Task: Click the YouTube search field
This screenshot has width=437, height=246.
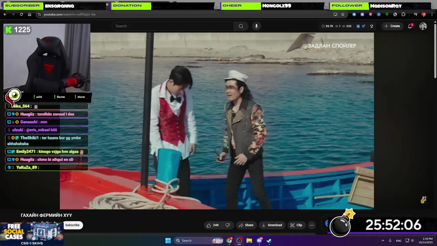Action: [173, 26]
